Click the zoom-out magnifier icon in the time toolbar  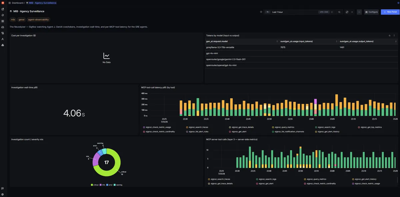coord(339,12)
